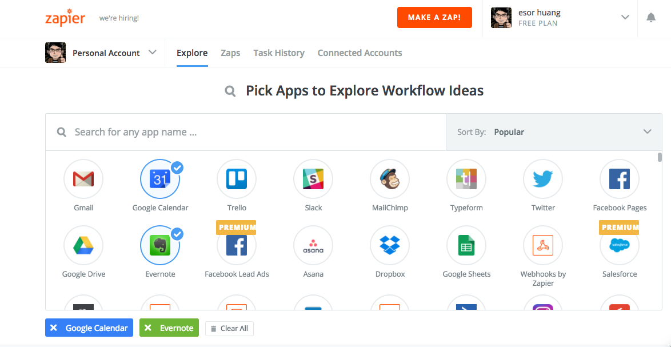Click the Personal Account avatar thumbnail

(55, 53)
